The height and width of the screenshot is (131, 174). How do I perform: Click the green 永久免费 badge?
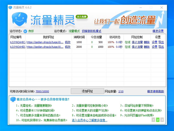pos(81,17)
